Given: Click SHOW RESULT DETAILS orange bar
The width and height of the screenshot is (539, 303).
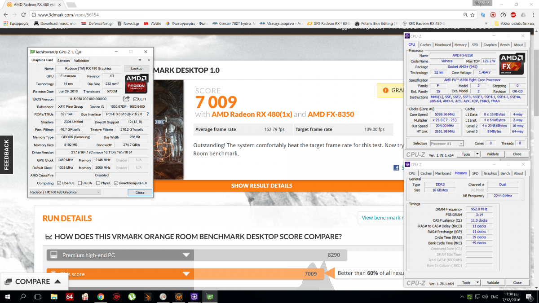Looking at the screenshot, I should pyautogui.click(x=261, y=185).
